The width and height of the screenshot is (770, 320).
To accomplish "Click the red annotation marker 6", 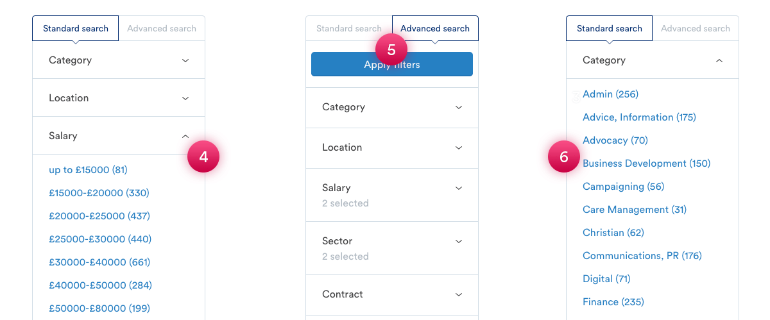I will (x=564, y=157).
